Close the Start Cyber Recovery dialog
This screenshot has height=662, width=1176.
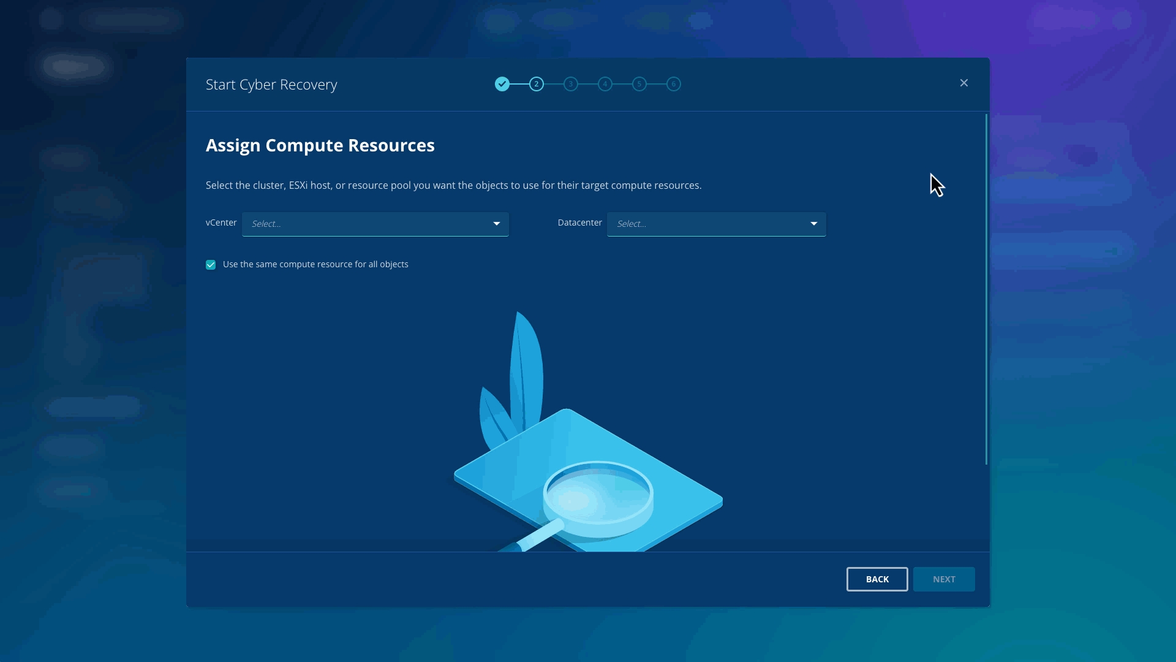click(x=964, y=83)
